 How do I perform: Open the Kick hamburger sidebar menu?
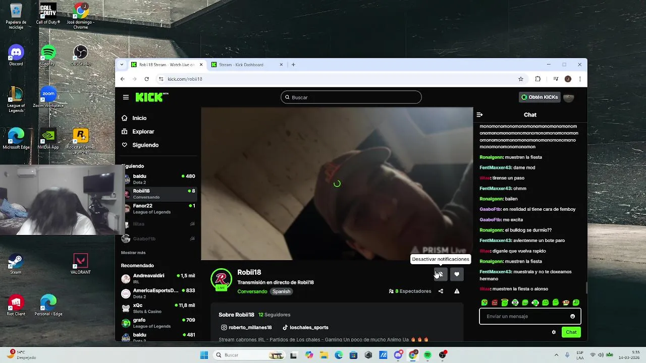pyautogui.click(x=126, y=97)
